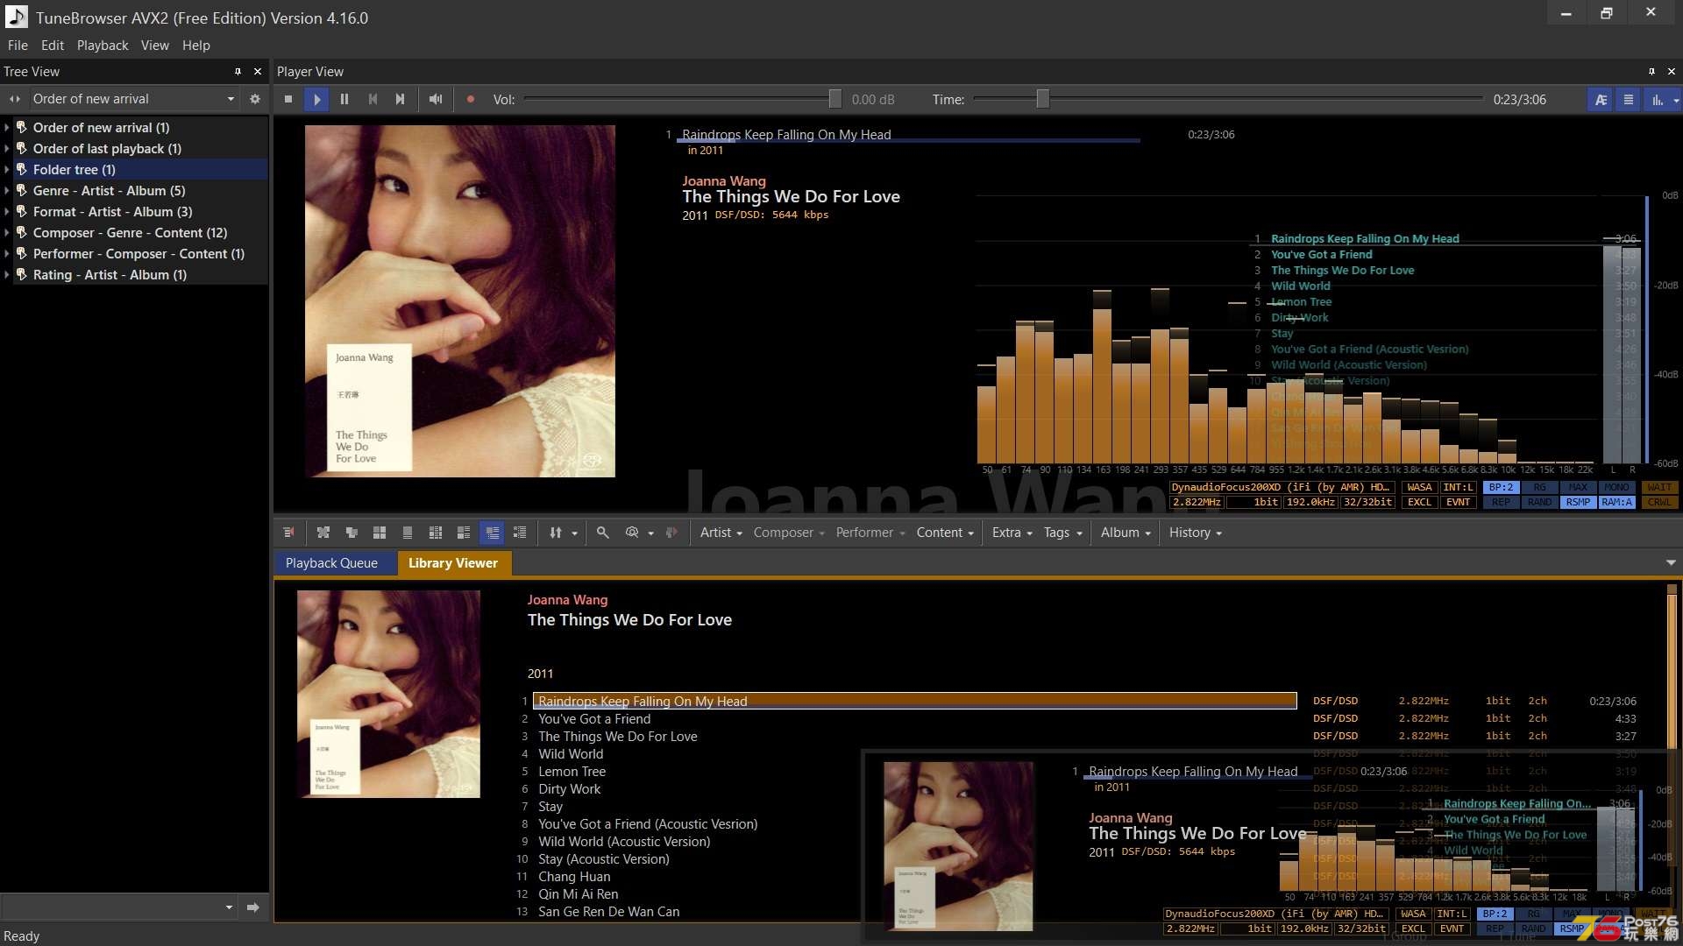Pause the current track
Image resolution: width=1683 pixels, height=946 pixels.
[x=344, y=100]
